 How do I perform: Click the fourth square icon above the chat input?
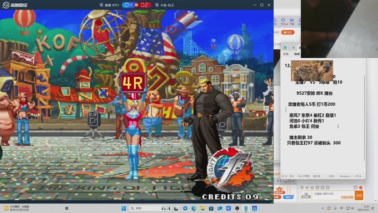tap(317, 187)
